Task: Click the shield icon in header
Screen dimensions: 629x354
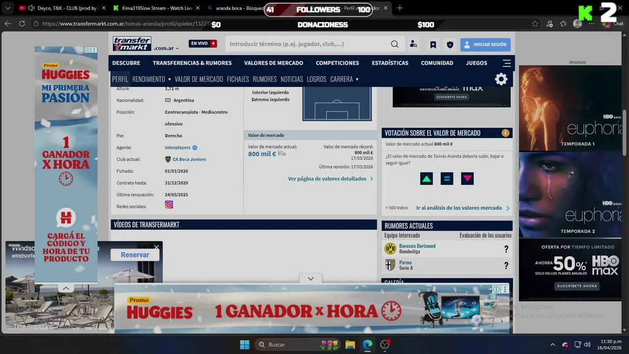Action: click(450, 45)
